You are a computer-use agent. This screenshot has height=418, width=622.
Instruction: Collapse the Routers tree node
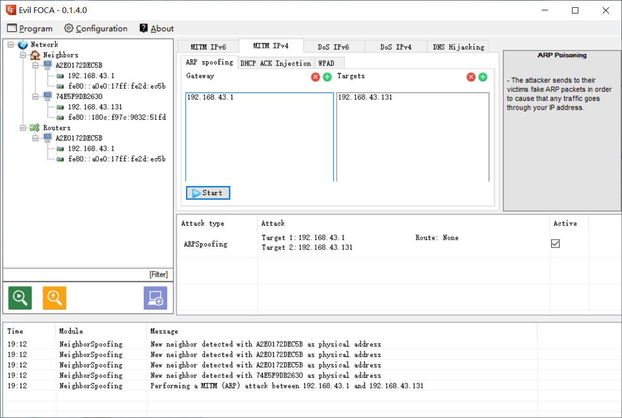23,127
